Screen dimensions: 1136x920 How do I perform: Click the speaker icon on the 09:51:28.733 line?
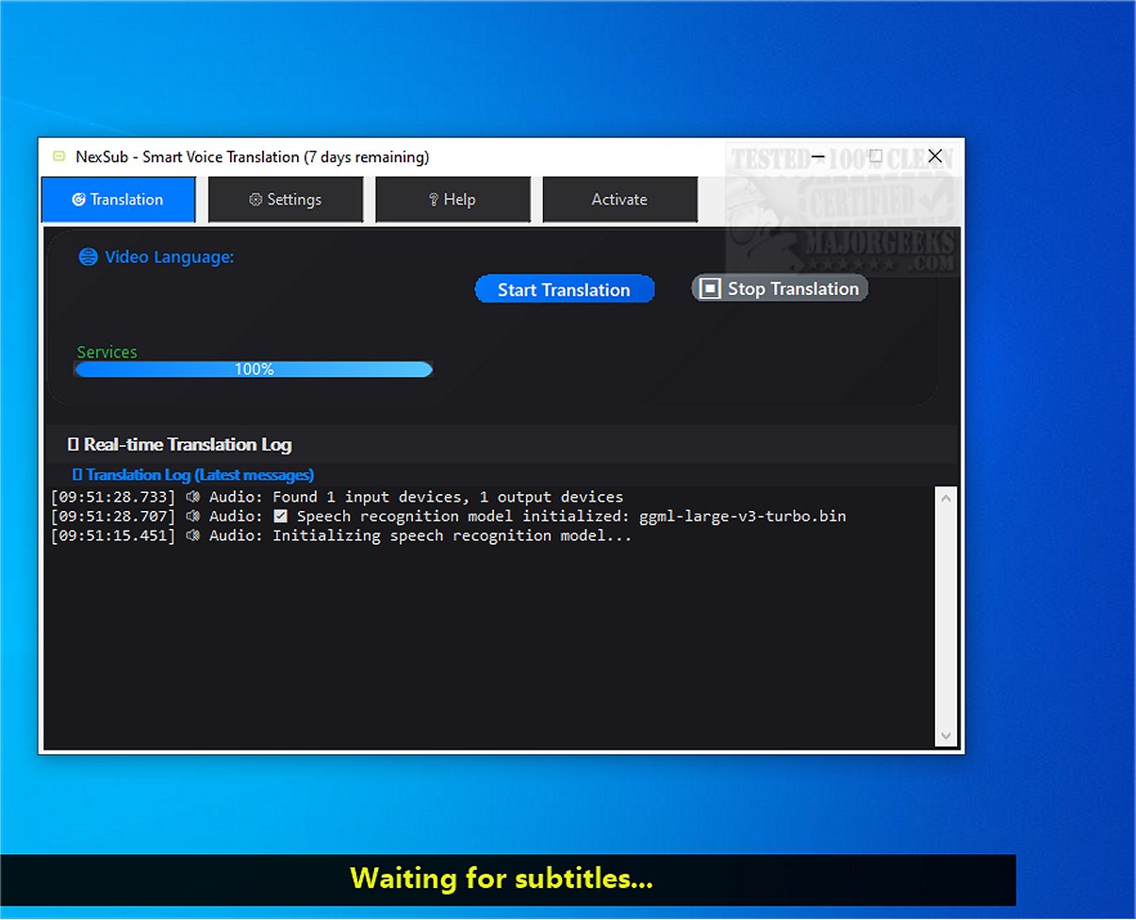[x=193, y=497]
